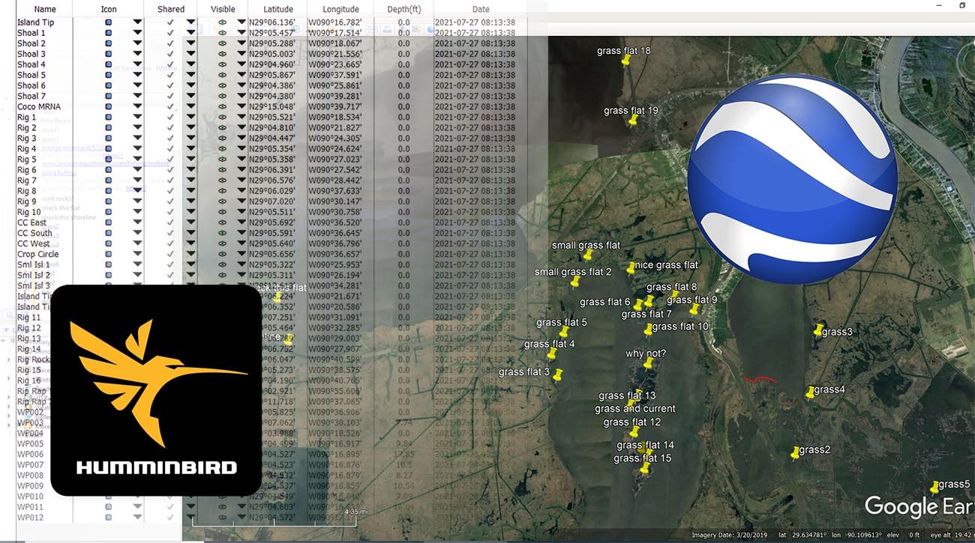Screen dimensions: 975x543
Task: Toggle Shared checkmark for Shoal 2
Action: point(170,43)
